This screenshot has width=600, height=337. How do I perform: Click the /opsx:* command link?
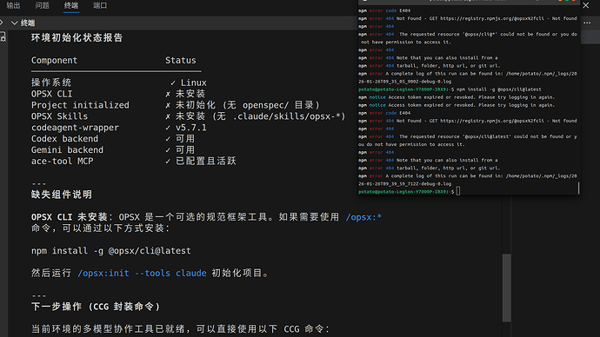click(363, 217)
